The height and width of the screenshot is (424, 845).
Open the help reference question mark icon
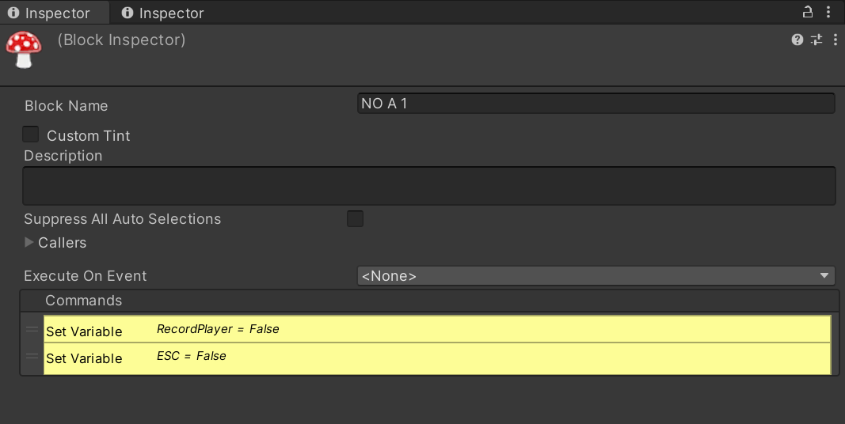[x=797, y=40]
